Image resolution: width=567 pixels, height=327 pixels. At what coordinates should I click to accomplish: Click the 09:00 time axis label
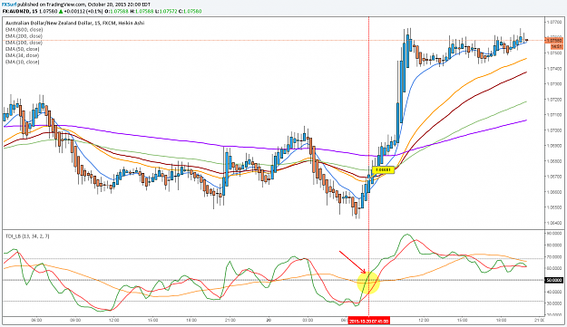click(75, 320)
